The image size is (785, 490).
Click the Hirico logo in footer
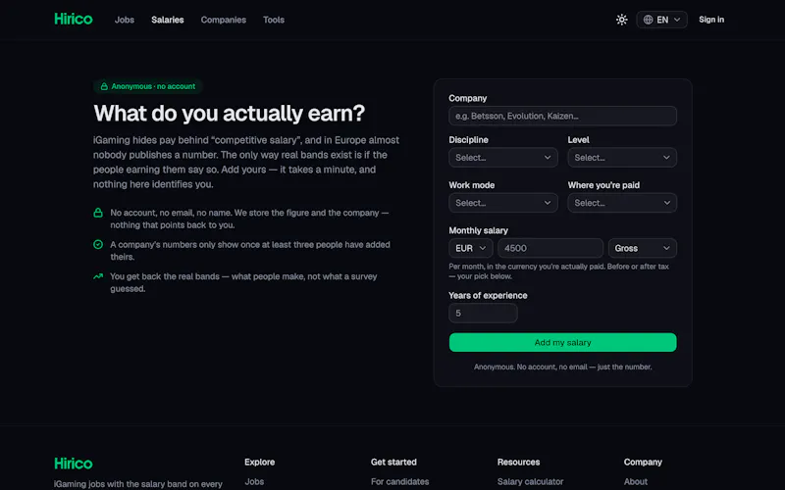tap(73, 464)
